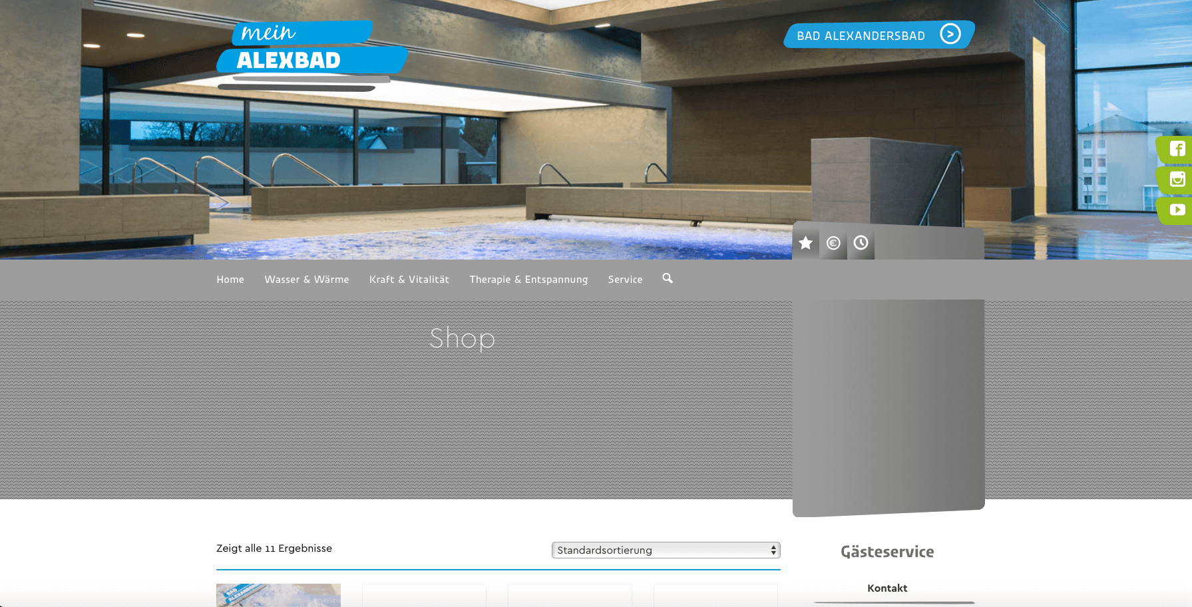Open the Facebook social link
The image size is (1192, 607).
click(1177, 149)
